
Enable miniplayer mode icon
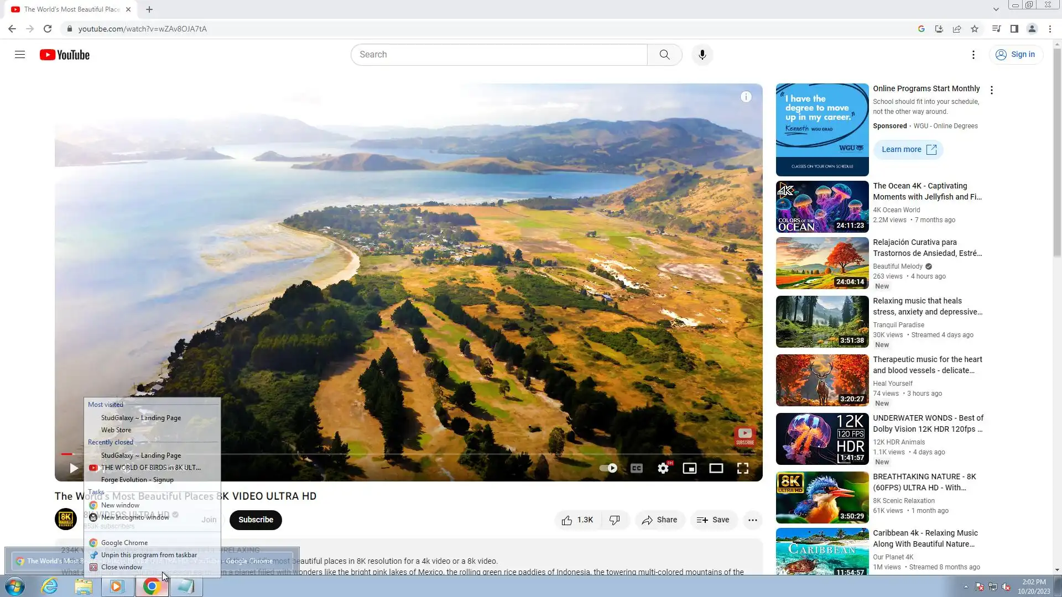pyautogui.click(x=689, y=468)
